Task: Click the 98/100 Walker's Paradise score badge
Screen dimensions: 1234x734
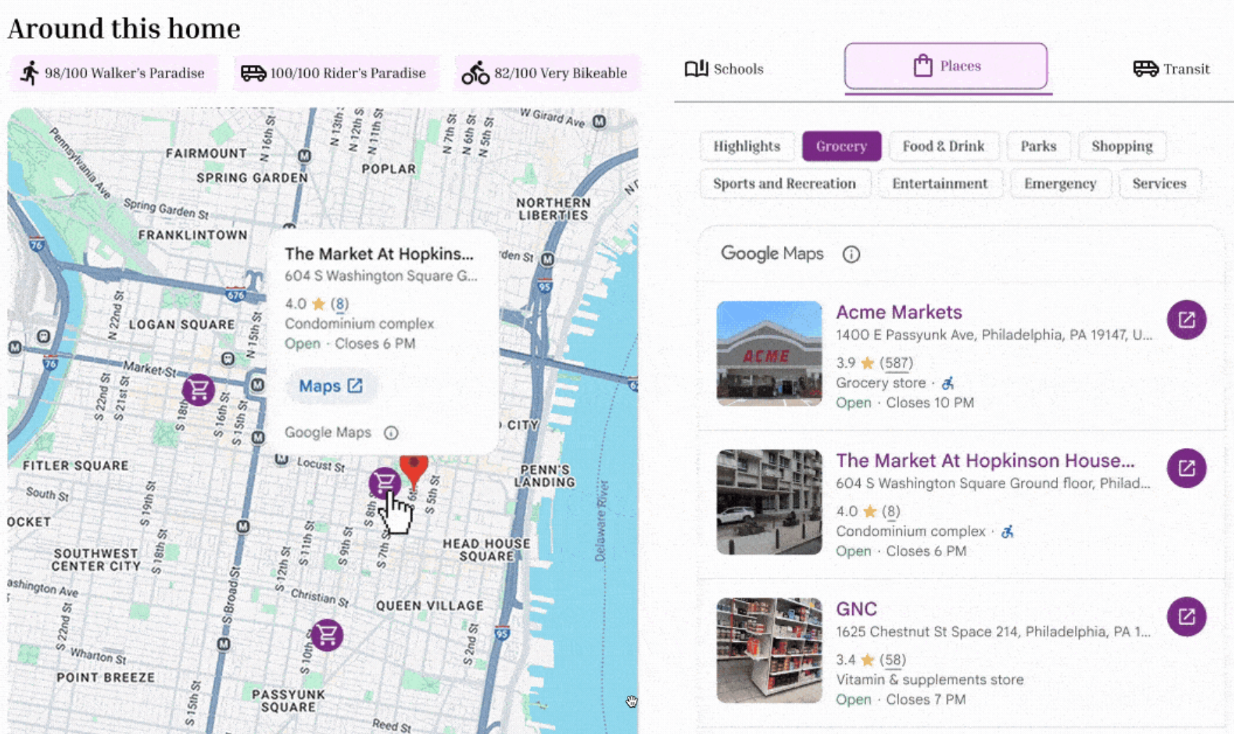Action: 114,73
